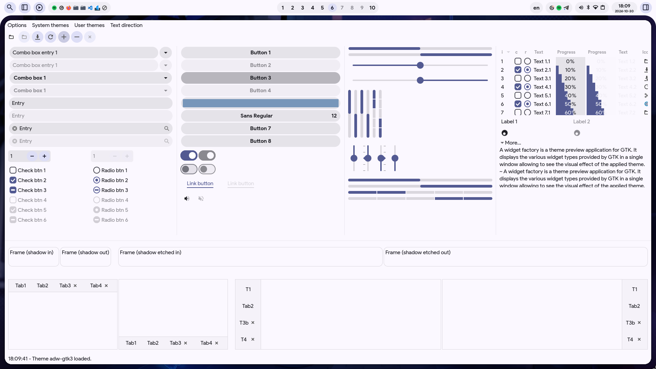656x369 pixels.
Task: Select Radio btn 1
Action: point(97,170)
